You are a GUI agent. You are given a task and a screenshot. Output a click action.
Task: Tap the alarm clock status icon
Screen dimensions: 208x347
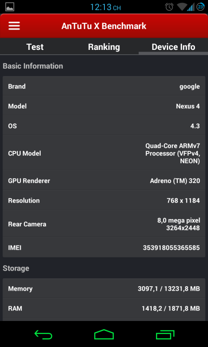point(169,7)
